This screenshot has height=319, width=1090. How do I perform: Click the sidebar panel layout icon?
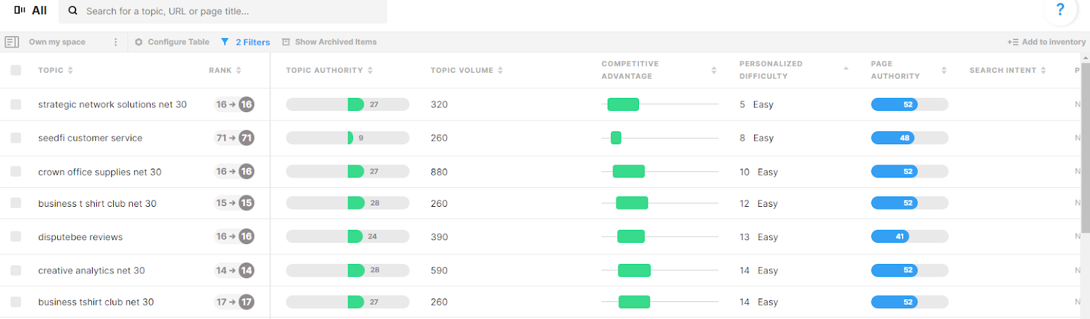click(x=12, y=42)
